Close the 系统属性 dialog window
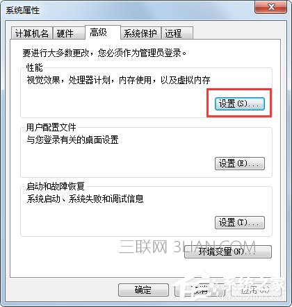This screenshot has width=292, height=307. coord(270,8)
